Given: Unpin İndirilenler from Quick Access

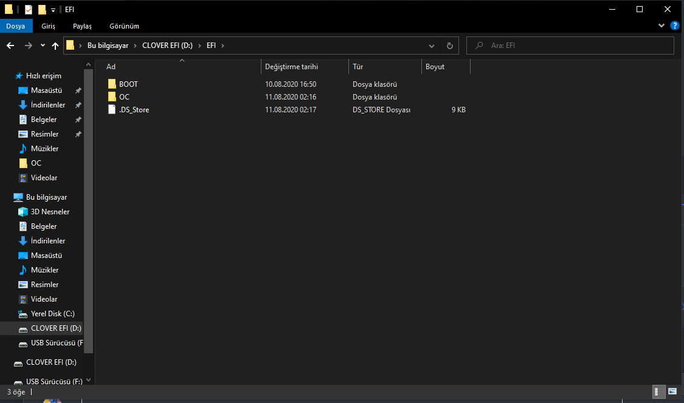Looking at the screenshot, I should 78,104.
